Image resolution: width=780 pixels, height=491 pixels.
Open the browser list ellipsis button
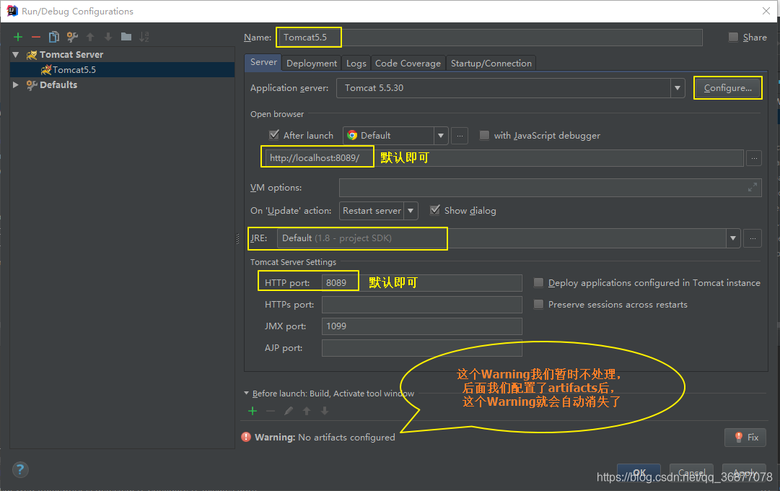click(x=460, y=136)
